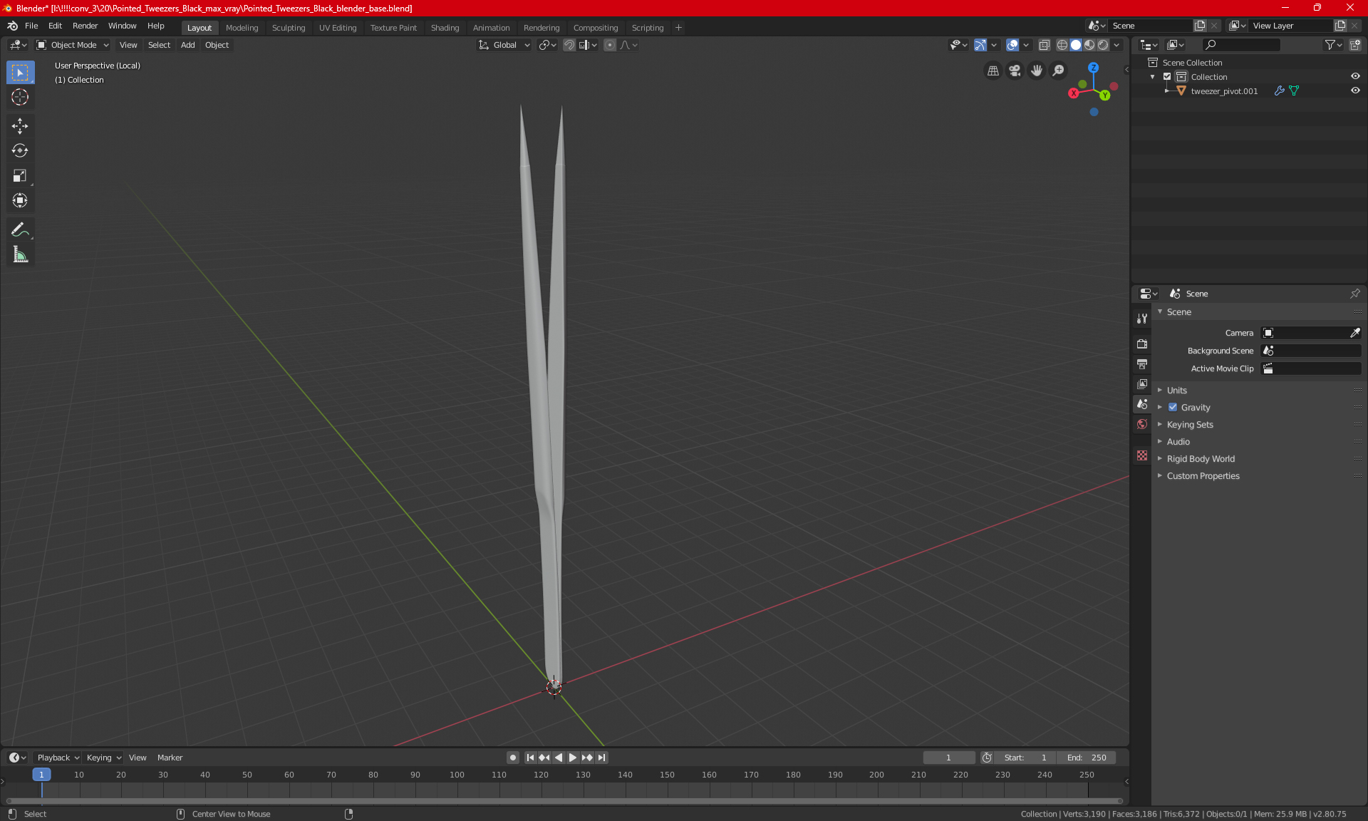Open Render properties tab icon
This screenshot has height=821, width=1368.
tap(1142, 344)
